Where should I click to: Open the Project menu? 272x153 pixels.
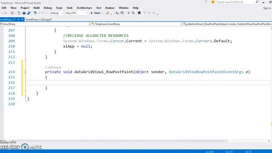tap(25, 8)
